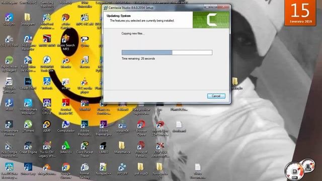
Task: Open Cisco Packet Tracer shortcut
Action: coord(85,150)
